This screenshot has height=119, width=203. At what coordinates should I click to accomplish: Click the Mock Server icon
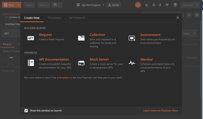point(81,63)
